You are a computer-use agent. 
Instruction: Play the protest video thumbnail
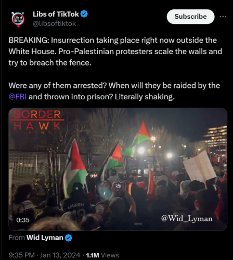[x=118, y=169]
